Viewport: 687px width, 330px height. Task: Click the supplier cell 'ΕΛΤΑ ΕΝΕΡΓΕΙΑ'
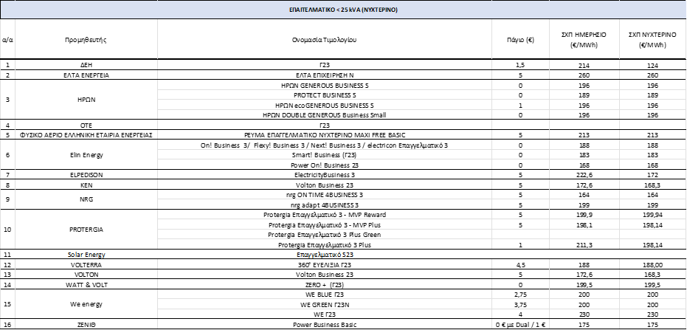click(x=86, y=75)
